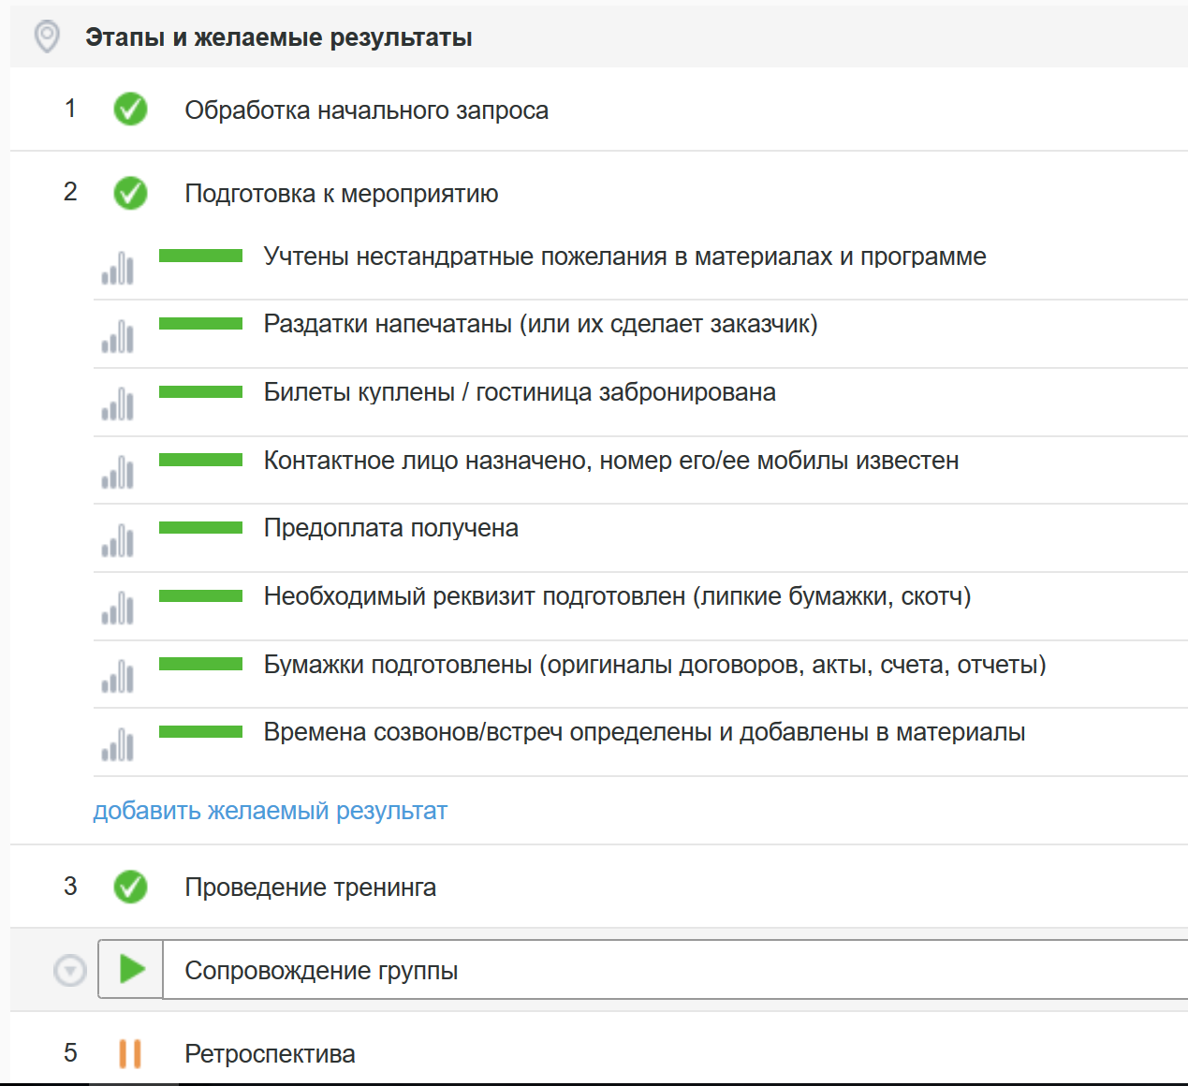Select the stage Проведение тренинга
Screen dimensions: 1188x1086
pos(310,888)
